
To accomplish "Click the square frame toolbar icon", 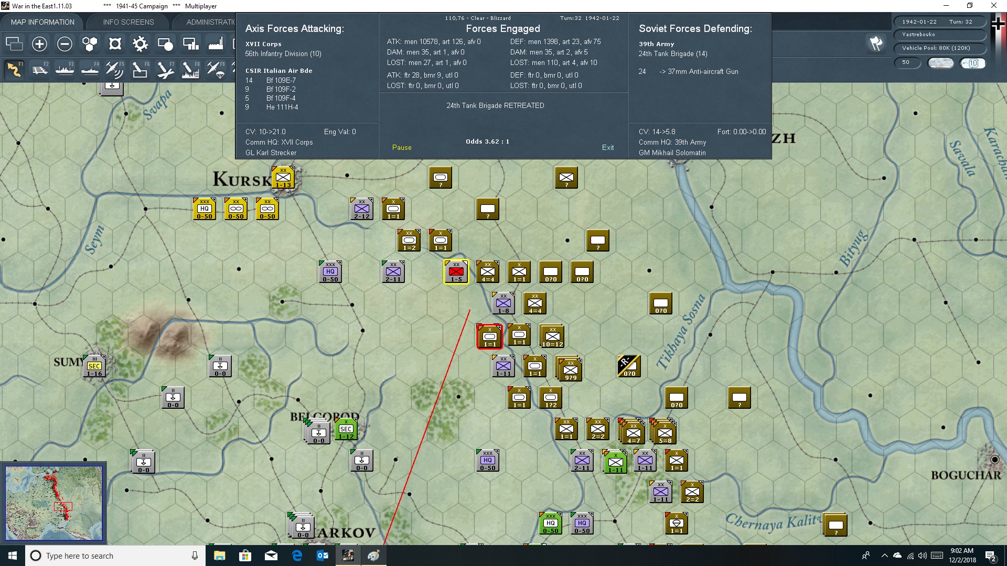I will [x=115, y=44].
